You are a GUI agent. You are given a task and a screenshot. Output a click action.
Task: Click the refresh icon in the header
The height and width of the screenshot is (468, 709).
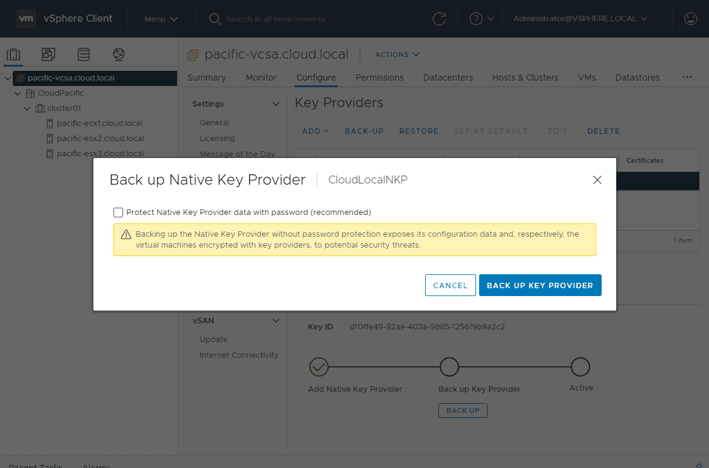[439, 18]
